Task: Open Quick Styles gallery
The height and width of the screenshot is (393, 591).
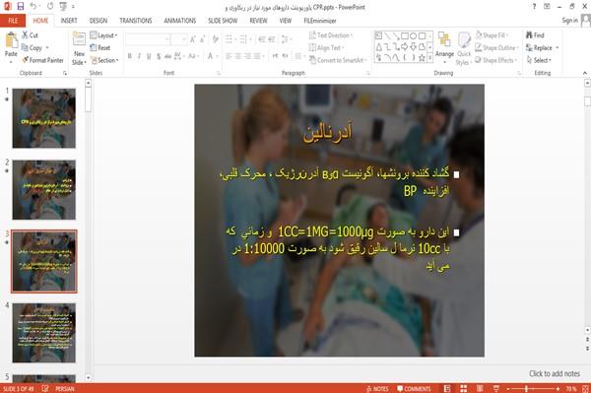Action: click(x=464, y=49)
